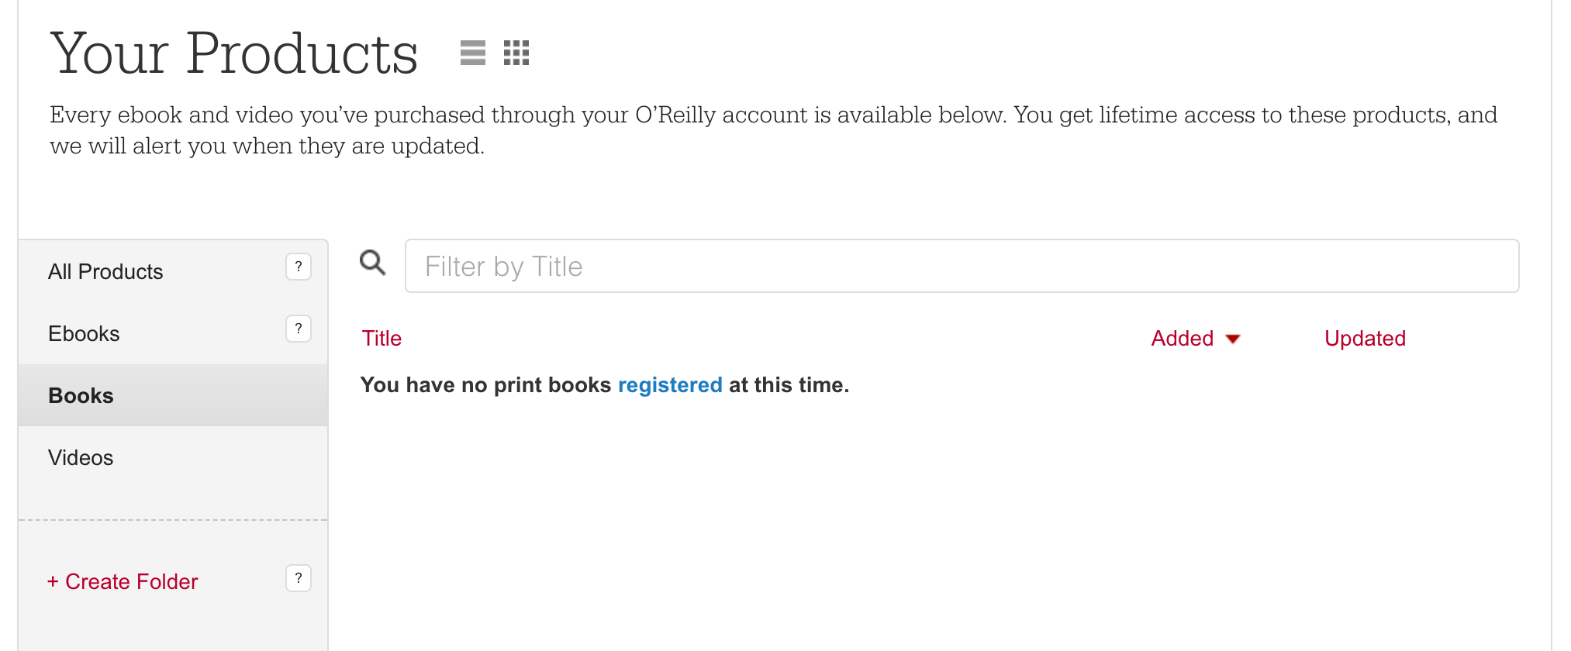
Task: Show the Videos category
Action: point(81,458)
